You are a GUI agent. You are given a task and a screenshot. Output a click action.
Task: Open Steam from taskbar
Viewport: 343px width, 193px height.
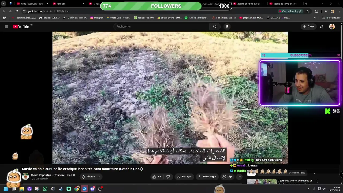[x=61, y=189]
